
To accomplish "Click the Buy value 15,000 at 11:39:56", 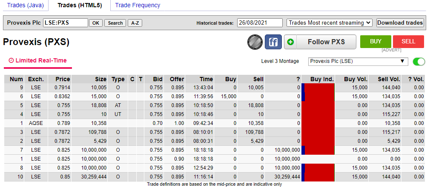I will pos(228,96).
